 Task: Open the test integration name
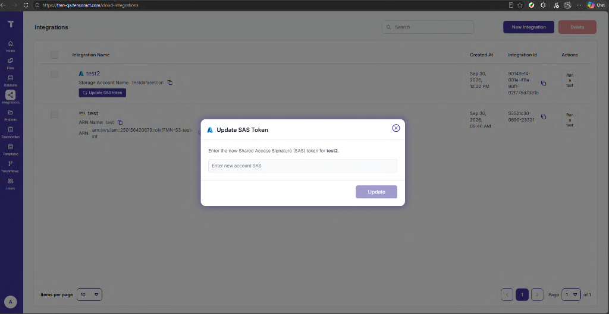tap(93, 113)
